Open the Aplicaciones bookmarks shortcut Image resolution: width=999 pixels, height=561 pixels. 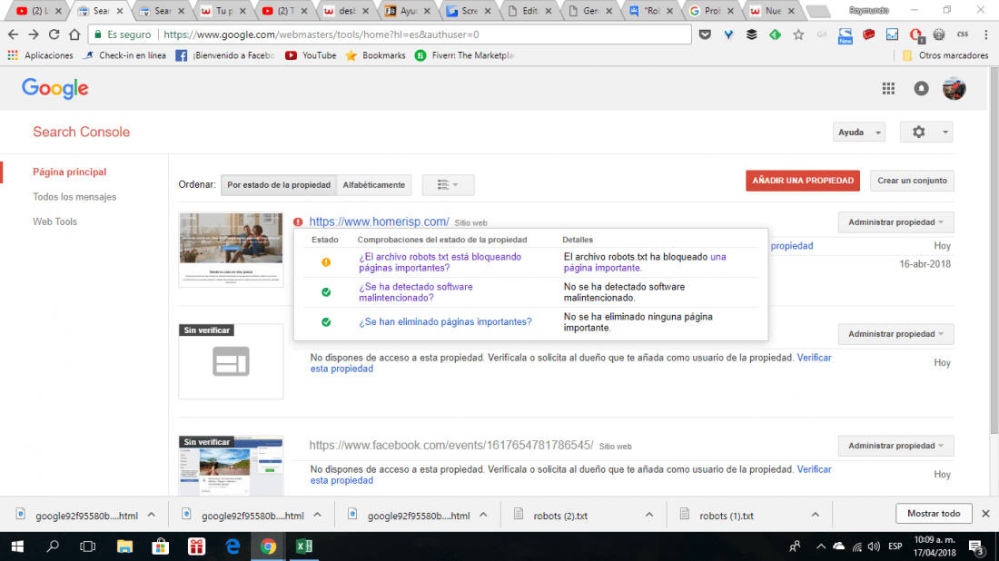coord(41,55)
